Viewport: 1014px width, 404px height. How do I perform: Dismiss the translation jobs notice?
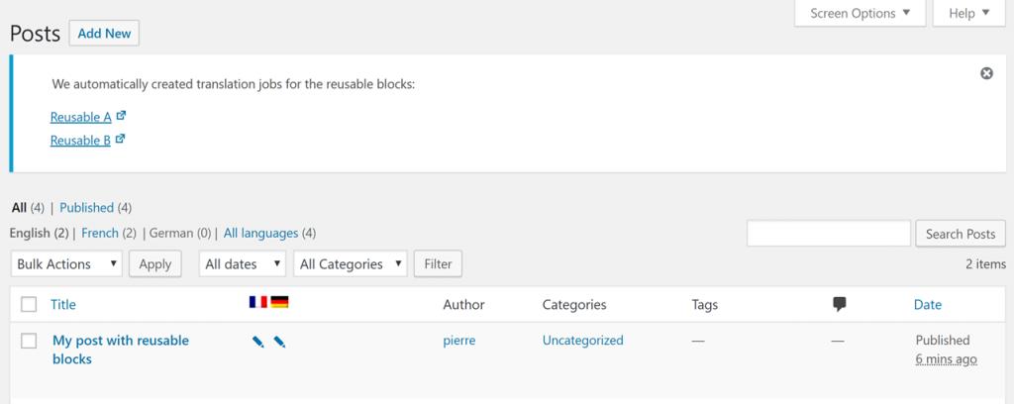tap(986, 73)
